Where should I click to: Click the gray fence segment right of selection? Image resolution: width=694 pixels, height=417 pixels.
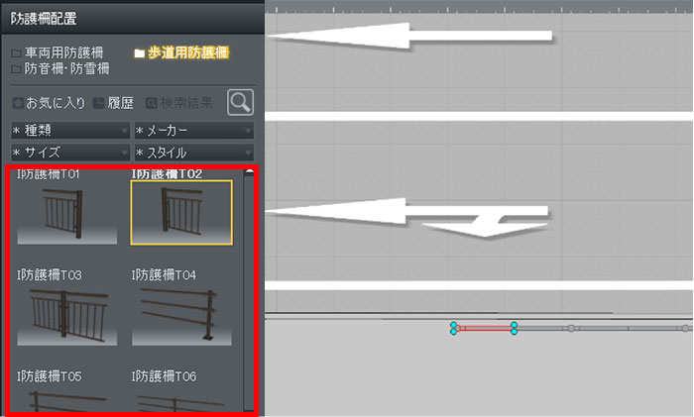(x=542, y=329)
